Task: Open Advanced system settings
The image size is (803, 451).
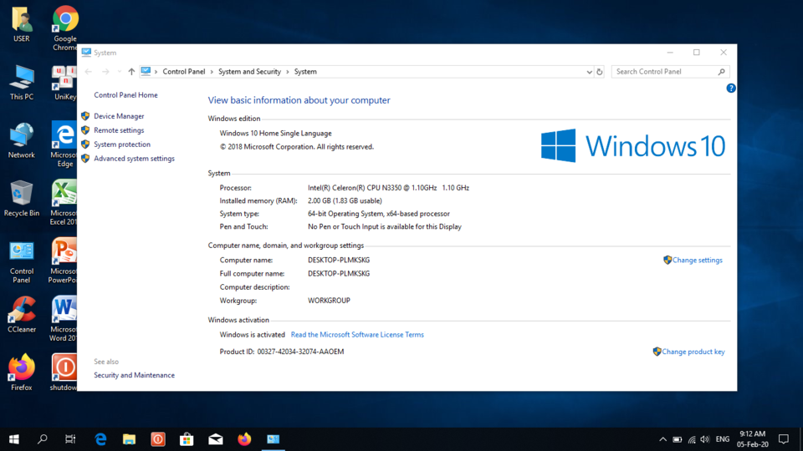Action: 134,159
